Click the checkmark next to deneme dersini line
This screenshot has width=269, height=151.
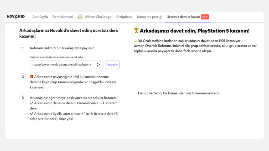click(x=32, y=103)
